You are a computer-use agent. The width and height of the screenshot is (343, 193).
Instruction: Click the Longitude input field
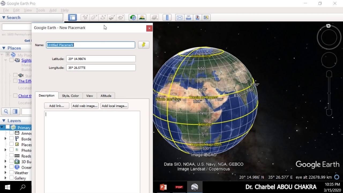(101, 68)
